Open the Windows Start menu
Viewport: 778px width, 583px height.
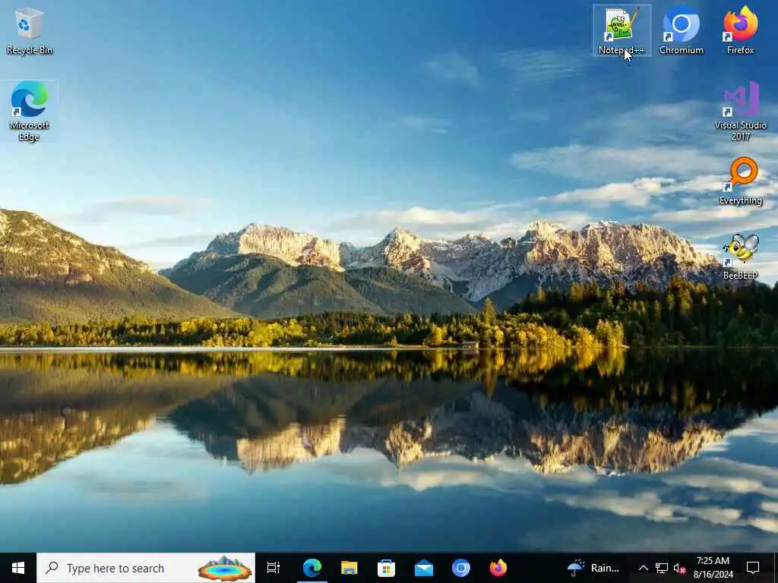[18, 568]
